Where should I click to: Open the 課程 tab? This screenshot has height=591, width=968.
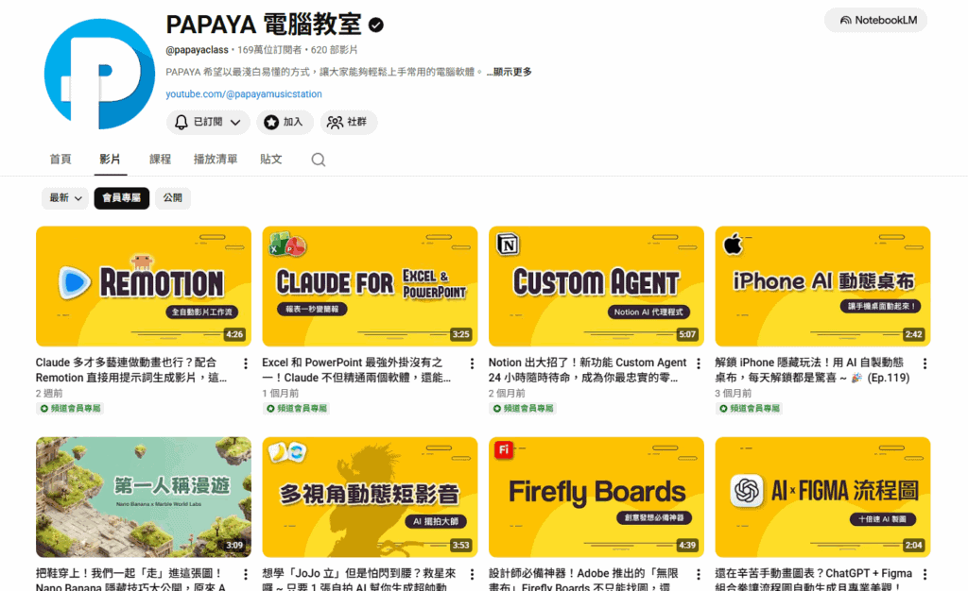(x=160, y=159)
